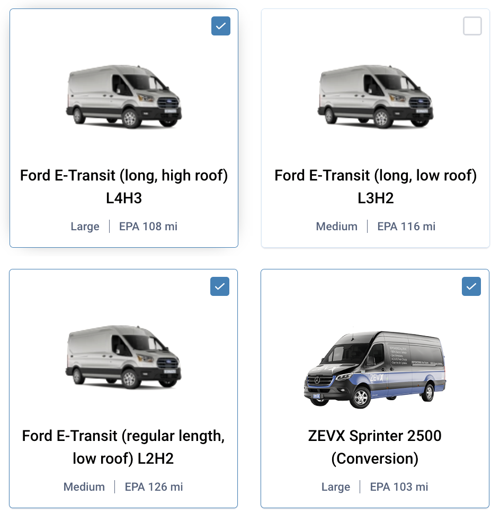Click the Large label under E-Transit L4H3
The width and height of the screenshot is (500, 523).
click(x=85, y=226)
